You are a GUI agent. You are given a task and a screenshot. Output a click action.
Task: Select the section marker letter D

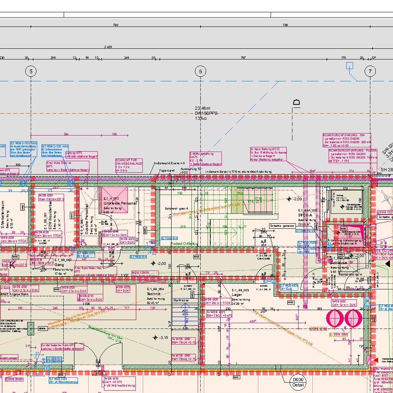[296, 102]
